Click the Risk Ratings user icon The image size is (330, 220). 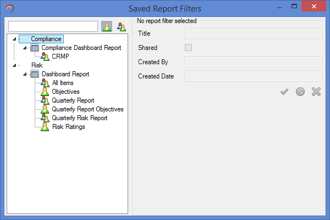click(x=45, y=127)
